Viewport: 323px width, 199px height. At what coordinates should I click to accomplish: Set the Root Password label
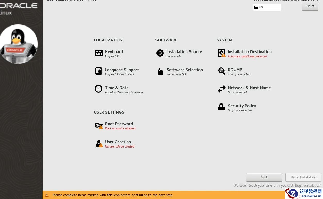click(x=119, y=124)
